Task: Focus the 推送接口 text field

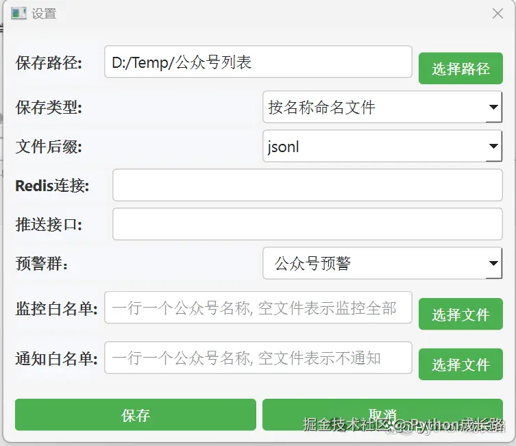Action: [x=307, y=225]
